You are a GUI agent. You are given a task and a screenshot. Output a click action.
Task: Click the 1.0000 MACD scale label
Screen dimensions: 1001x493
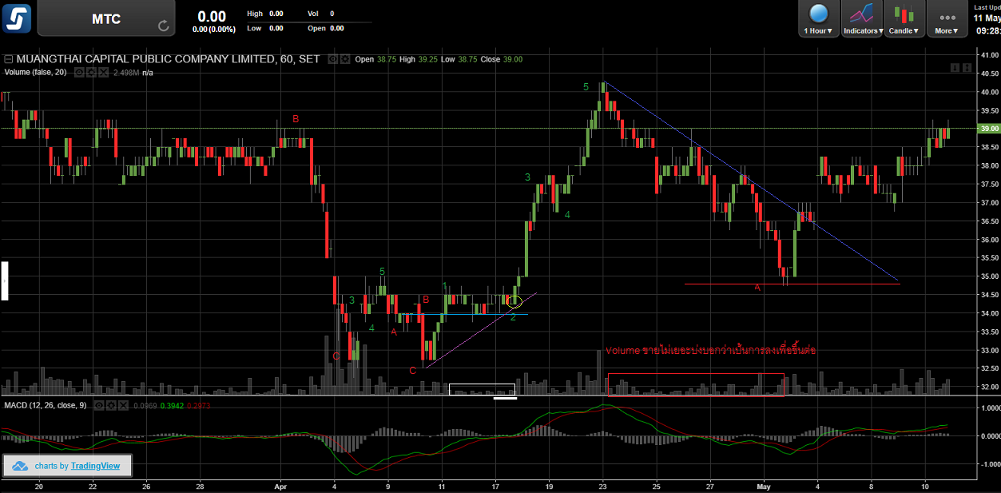pyautogui.click(x=989, y=408)
